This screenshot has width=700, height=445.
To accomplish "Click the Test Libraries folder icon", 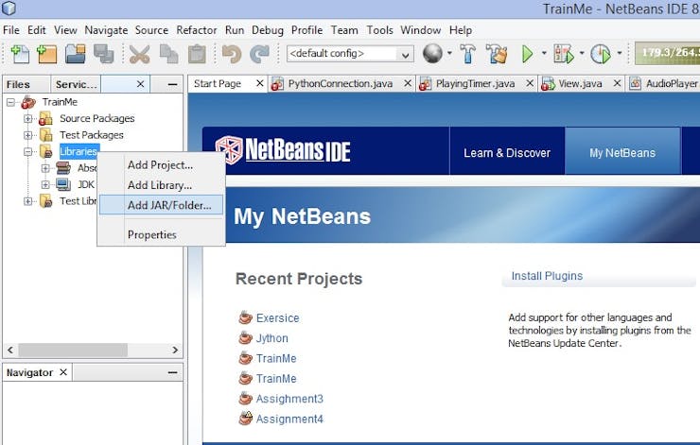I will point(45,201).
